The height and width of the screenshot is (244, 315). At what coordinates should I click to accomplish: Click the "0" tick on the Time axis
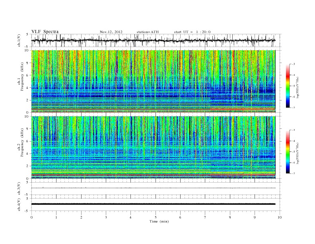[x=31, y=217]
